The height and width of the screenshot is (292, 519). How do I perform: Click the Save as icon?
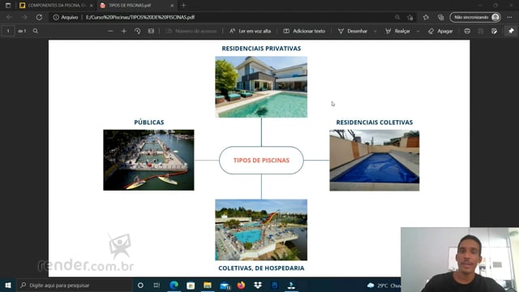click(x=494, y=31)
